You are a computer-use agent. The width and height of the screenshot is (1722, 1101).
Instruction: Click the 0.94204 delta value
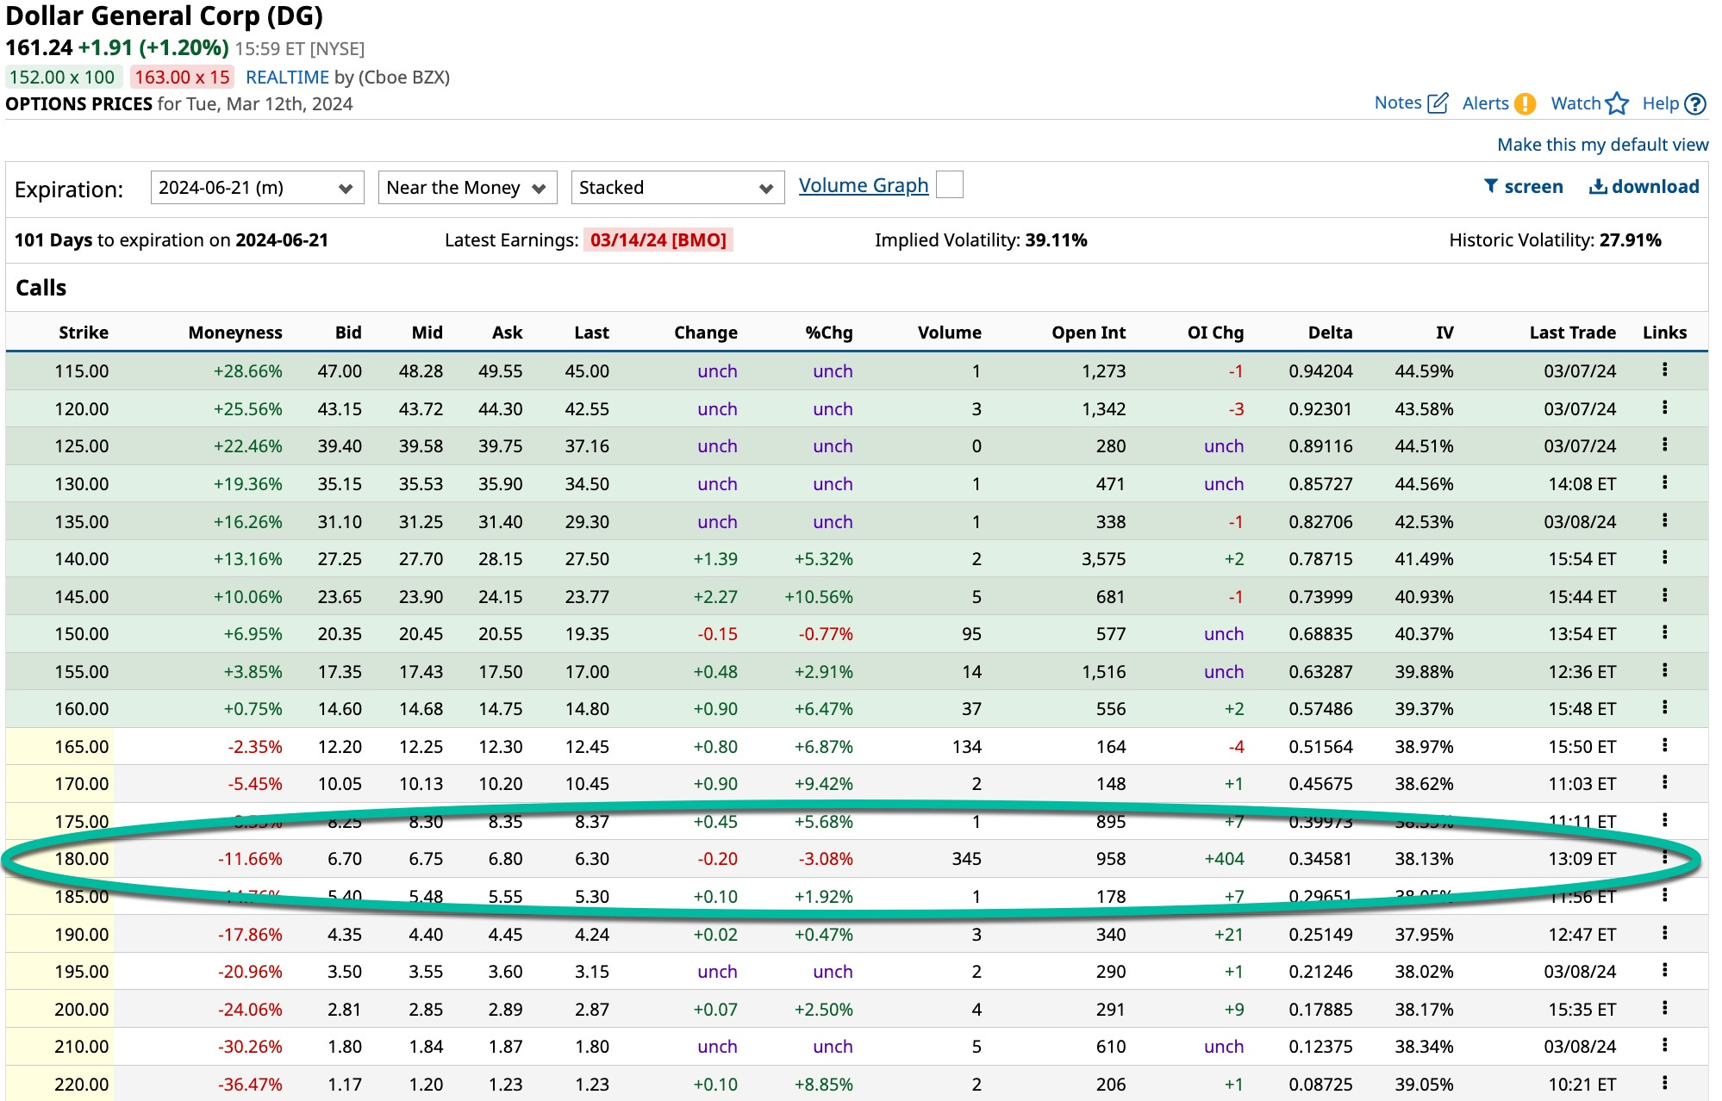pos(1320,371)
